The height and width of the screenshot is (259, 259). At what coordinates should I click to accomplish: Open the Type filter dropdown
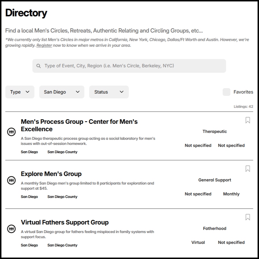click(x=20, y=92)
